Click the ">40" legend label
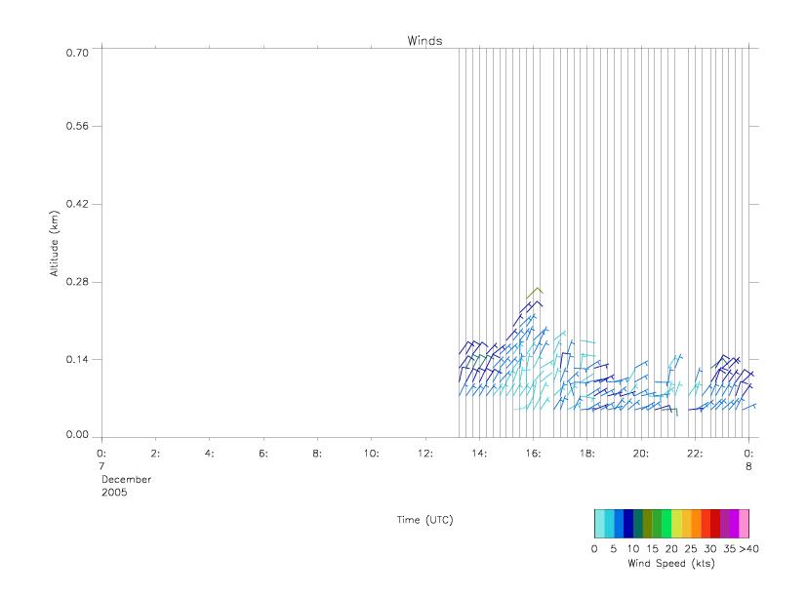The image size is (807, 596). pos(748,548)
